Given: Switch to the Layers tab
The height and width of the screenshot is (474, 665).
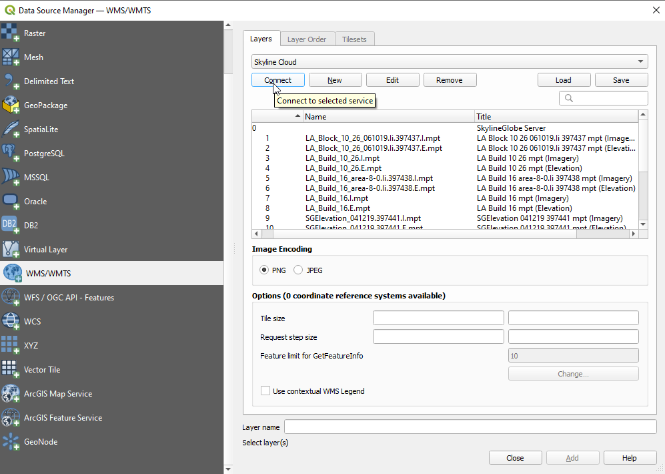Looking at the screenshot, I should tap(261, 39).
